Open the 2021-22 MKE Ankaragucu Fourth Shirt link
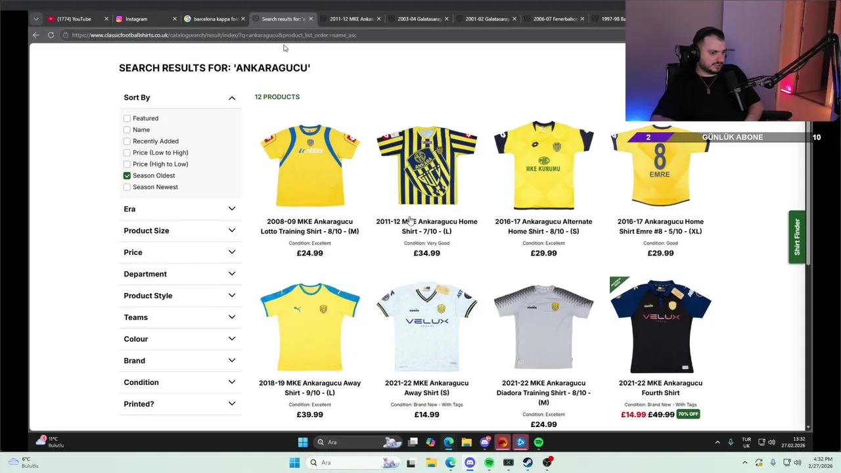This screenshot has height=473, width=841. pyautogui.click(x=660, y=388)
